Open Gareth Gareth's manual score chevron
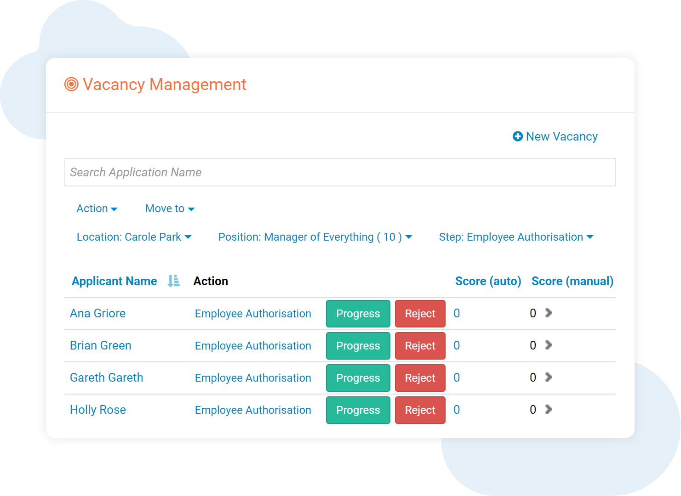Image resolution: width=681 pixels, height=496 pixels. coord(548,377)
